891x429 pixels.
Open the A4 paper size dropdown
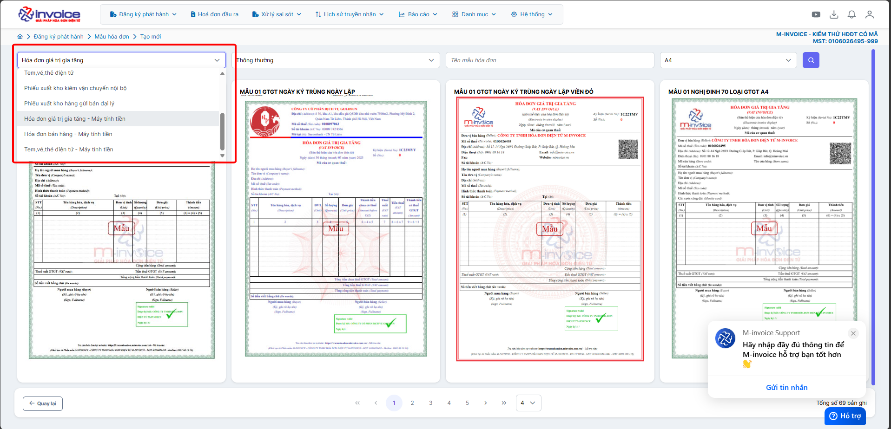(727, 60)
